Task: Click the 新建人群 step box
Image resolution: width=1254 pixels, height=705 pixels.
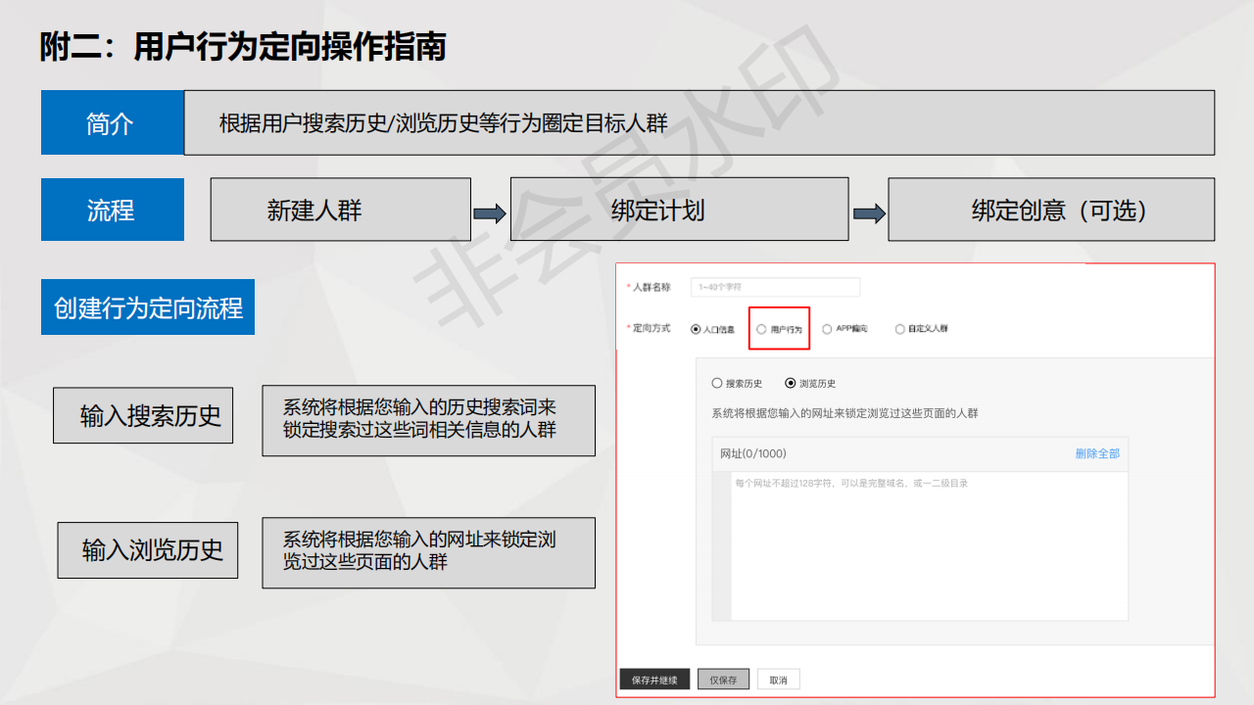Action: [x=340, y=210]
